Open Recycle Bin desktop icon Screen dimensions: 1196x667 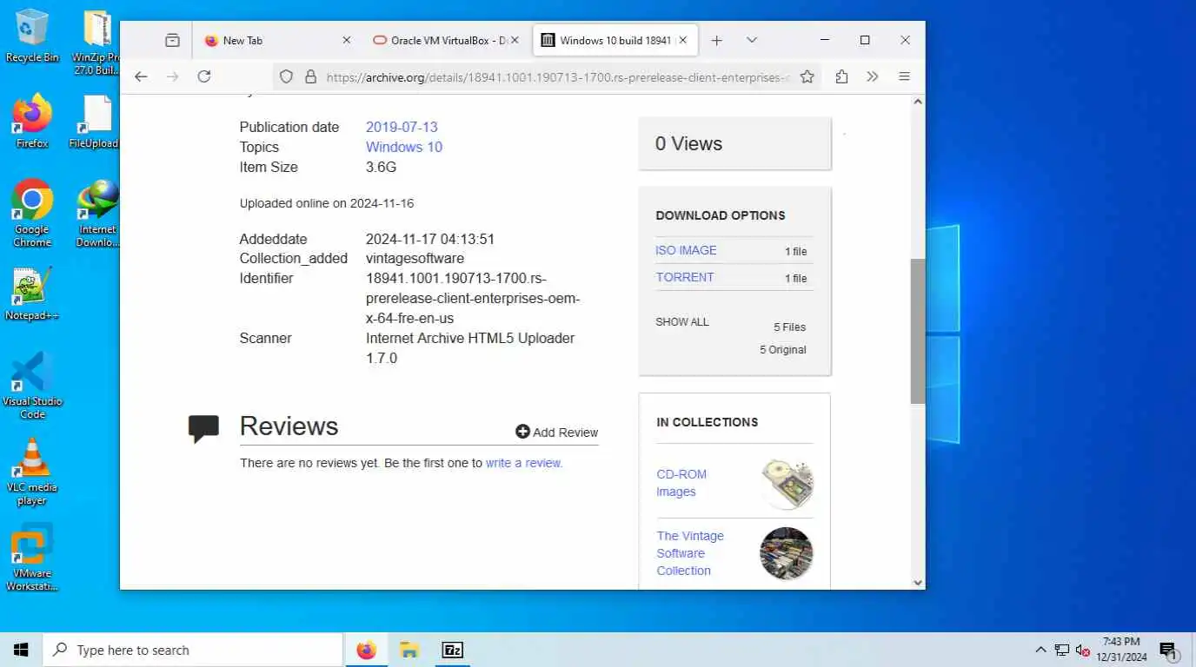tap(32, 36)
